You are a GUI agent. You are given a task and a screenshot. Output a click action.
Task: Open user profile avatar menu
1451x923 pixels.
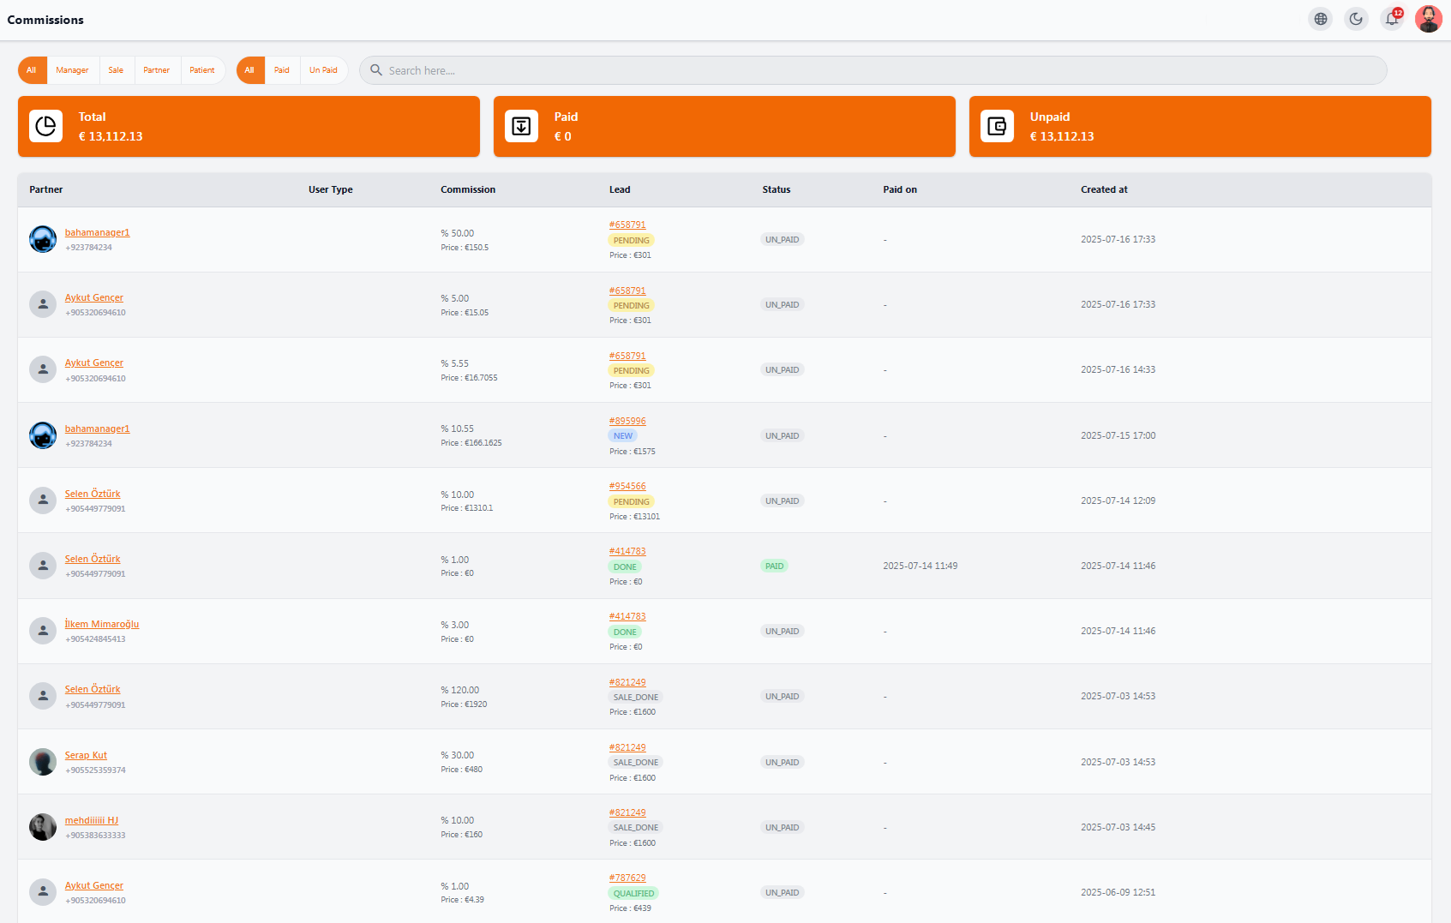click(1428, 19)
